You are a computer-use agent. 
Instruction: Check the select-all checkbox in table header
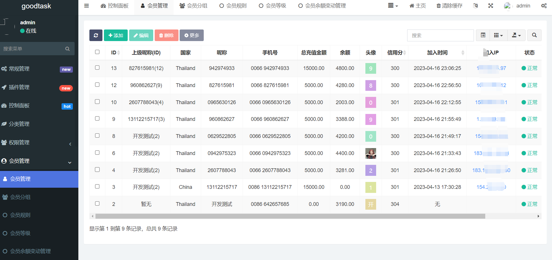point(97,52)
